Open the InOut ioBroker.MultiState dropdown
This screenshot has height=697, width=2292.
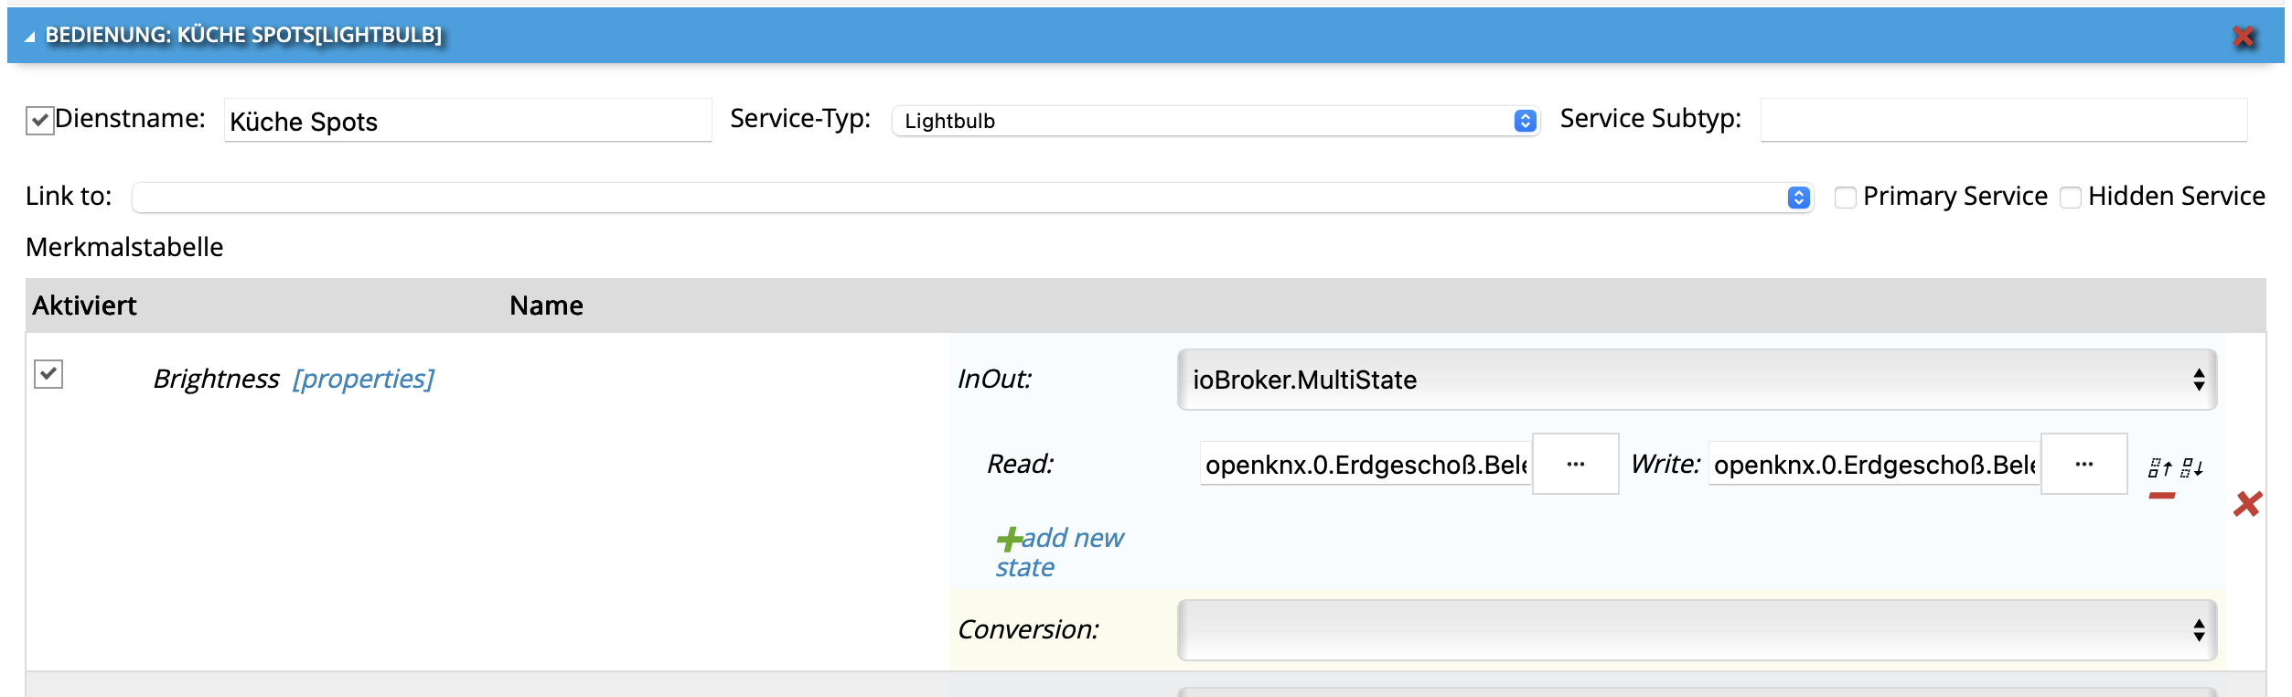[x=1696, y=380]
